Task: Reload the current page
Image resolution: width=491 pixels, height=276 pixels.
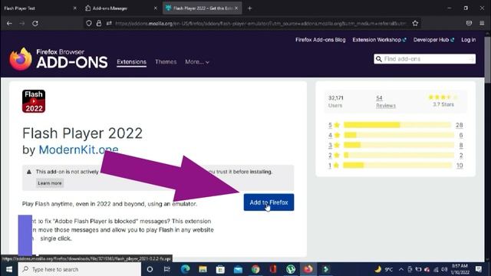Action: point(35,24)
